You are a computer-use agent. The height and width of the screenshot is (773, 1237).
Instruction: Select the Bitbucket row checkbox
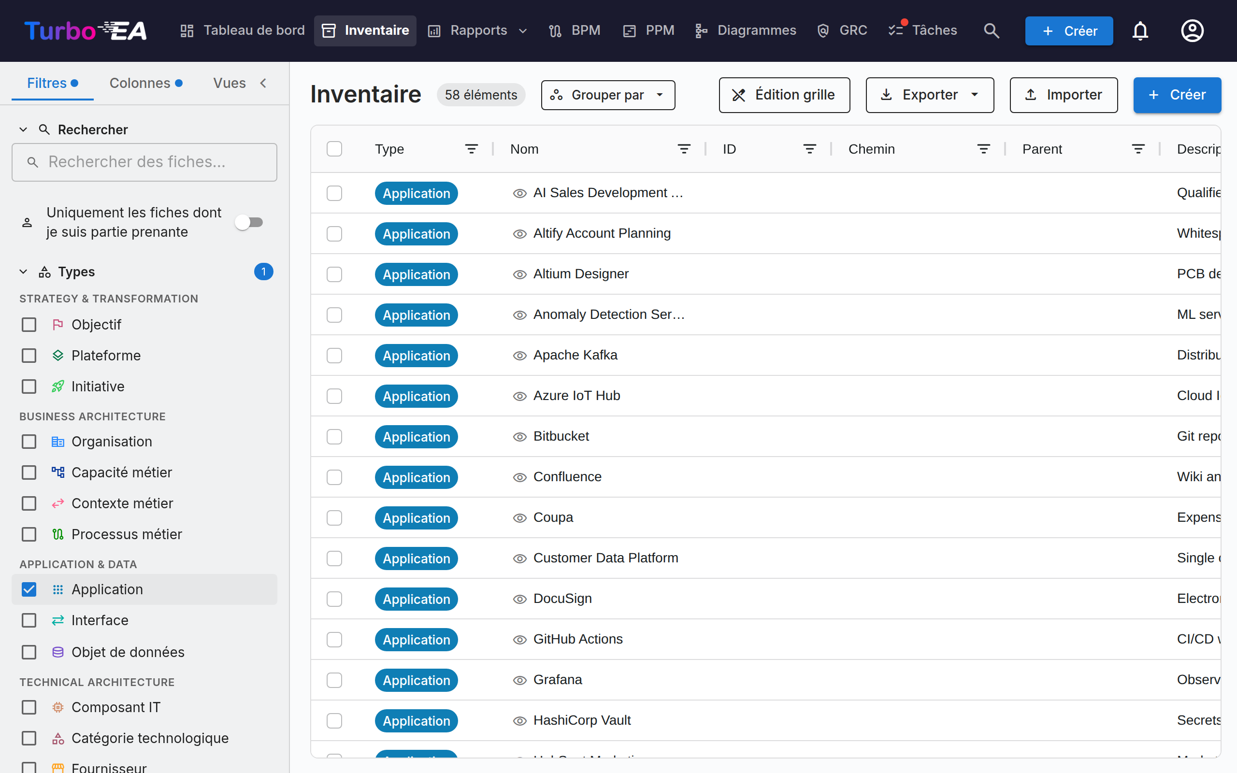[x=334, y=437]
